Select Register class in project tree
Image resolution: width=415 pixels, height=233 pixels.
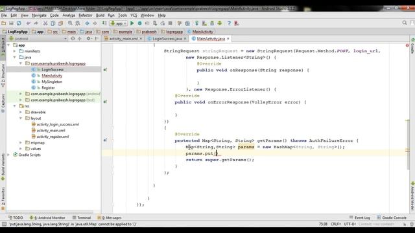pos(48,88)
